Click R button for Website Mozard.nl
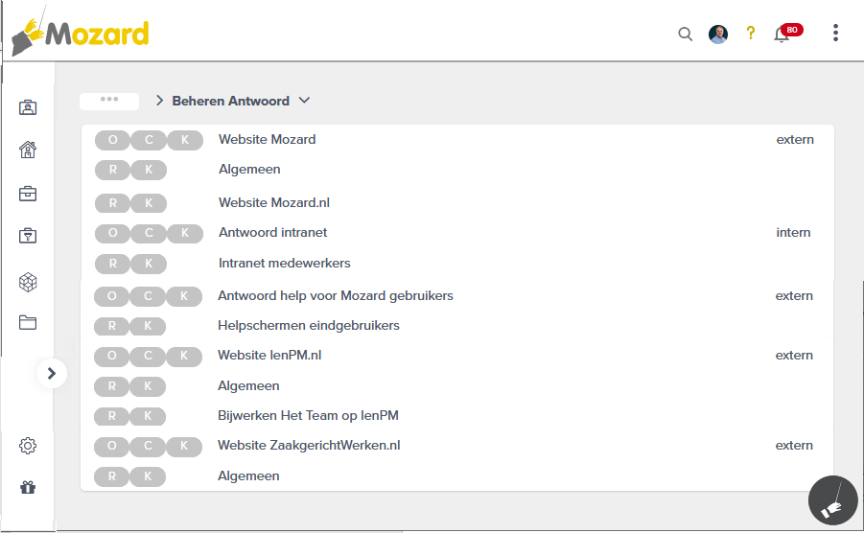864x533 pixels. click(112, 203)
